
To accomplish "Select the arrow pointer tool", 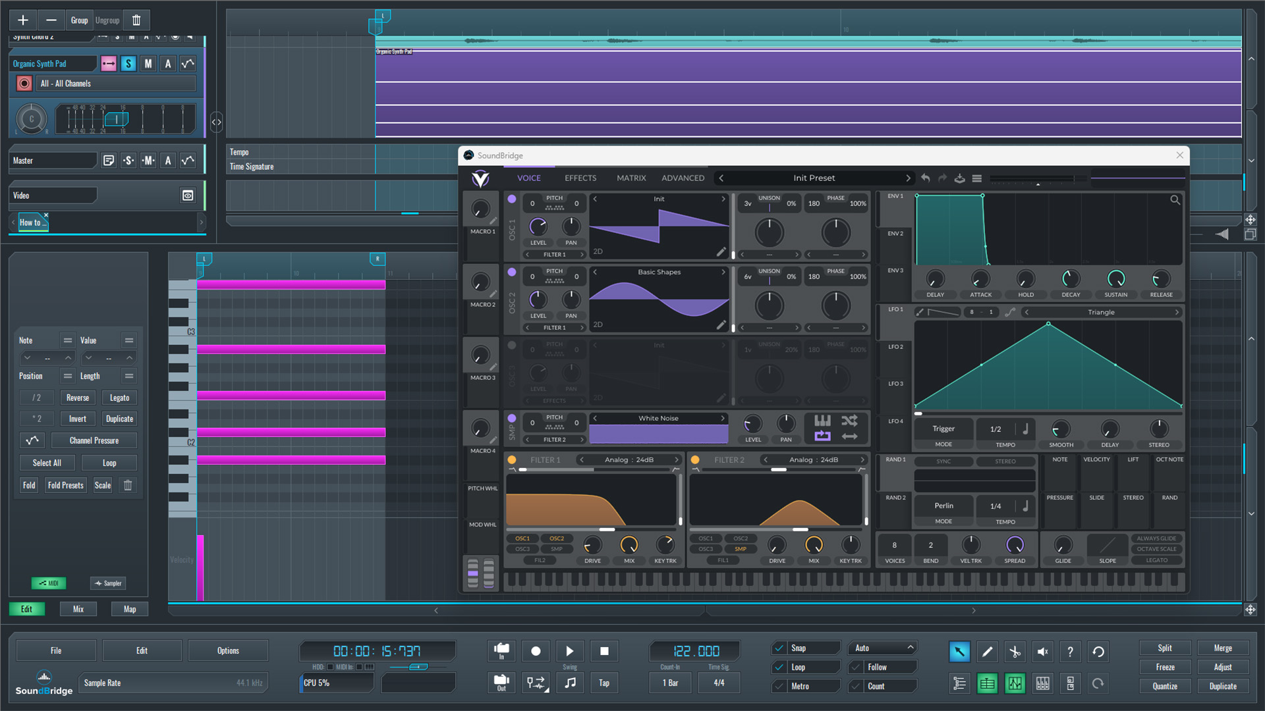I will click(x=959, y=652).
